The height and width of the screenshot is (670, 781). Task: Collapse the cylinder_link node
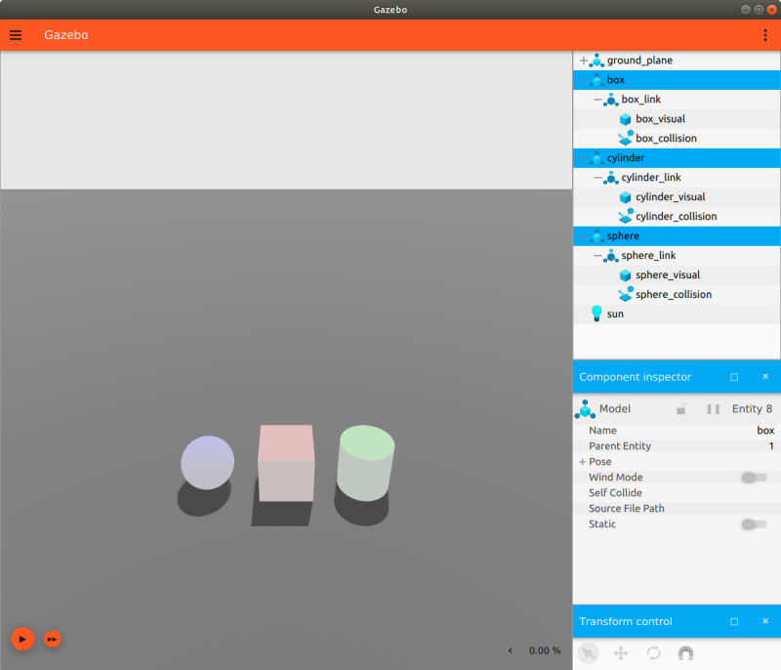pyautogui.click(x=597, y=178)
